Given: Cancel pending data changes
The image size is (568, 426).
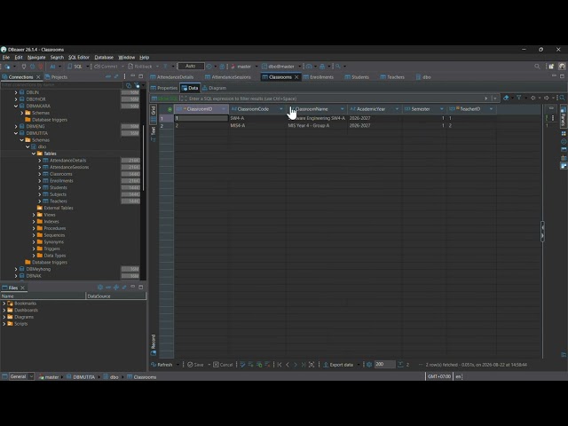Looking at the screenshot, I should [223, 365].
